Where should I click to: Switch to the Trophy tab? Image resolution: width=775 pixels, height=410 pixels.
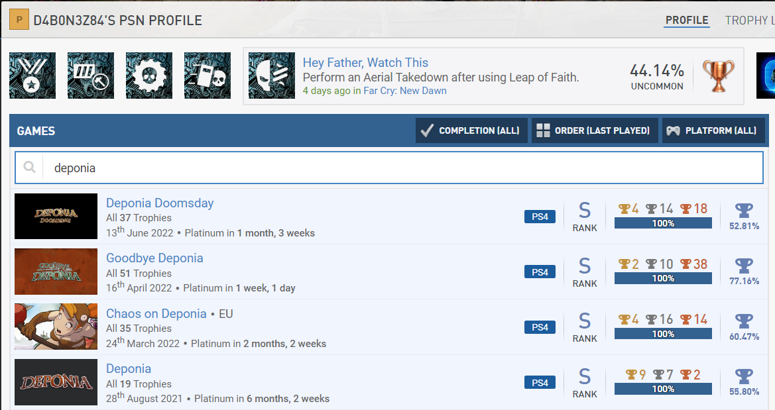749,21
